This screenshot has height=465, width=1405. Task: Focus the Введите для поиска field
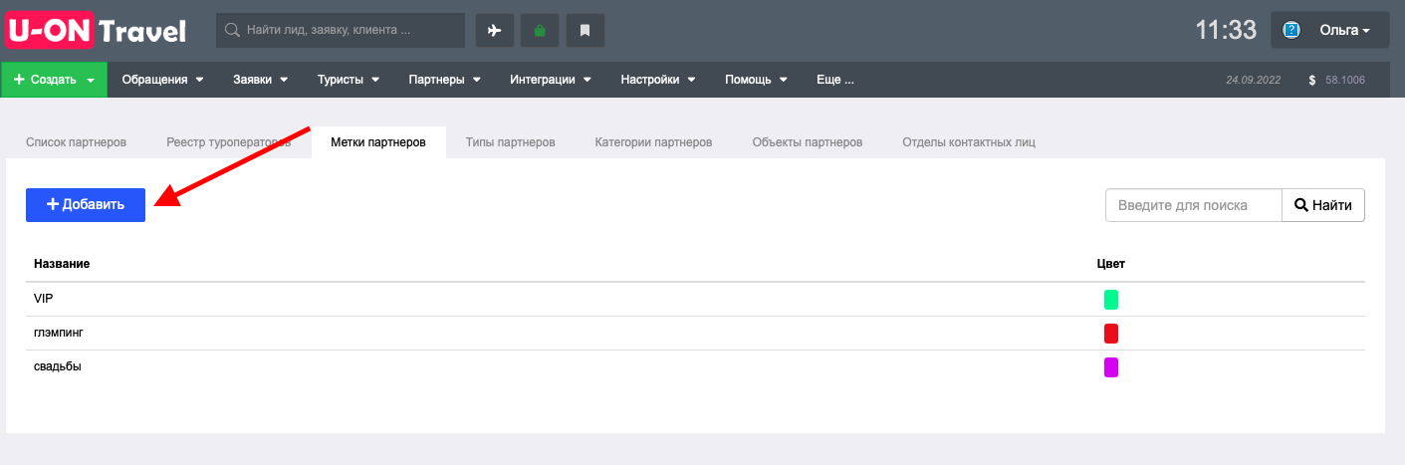click(1193, 206)
